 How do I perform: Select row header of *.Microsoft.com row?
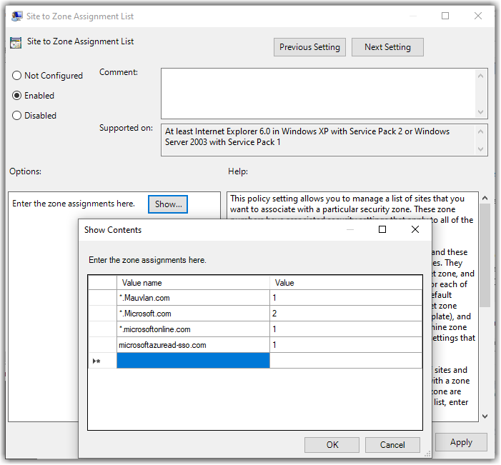[102, 314]
